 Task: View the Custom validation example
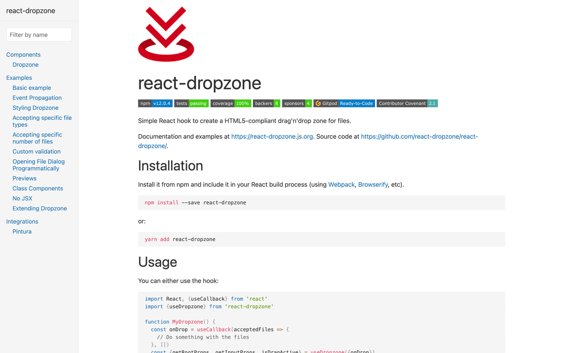(37, 152)
